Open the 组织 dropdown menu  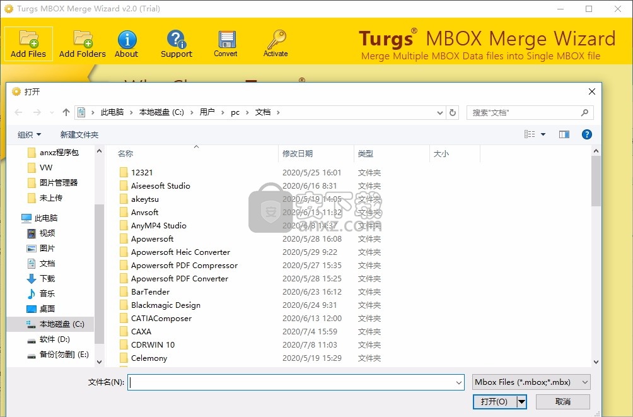click(29, 134)
